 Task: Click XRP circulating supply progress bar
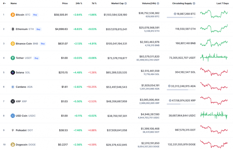pos(181,104)
